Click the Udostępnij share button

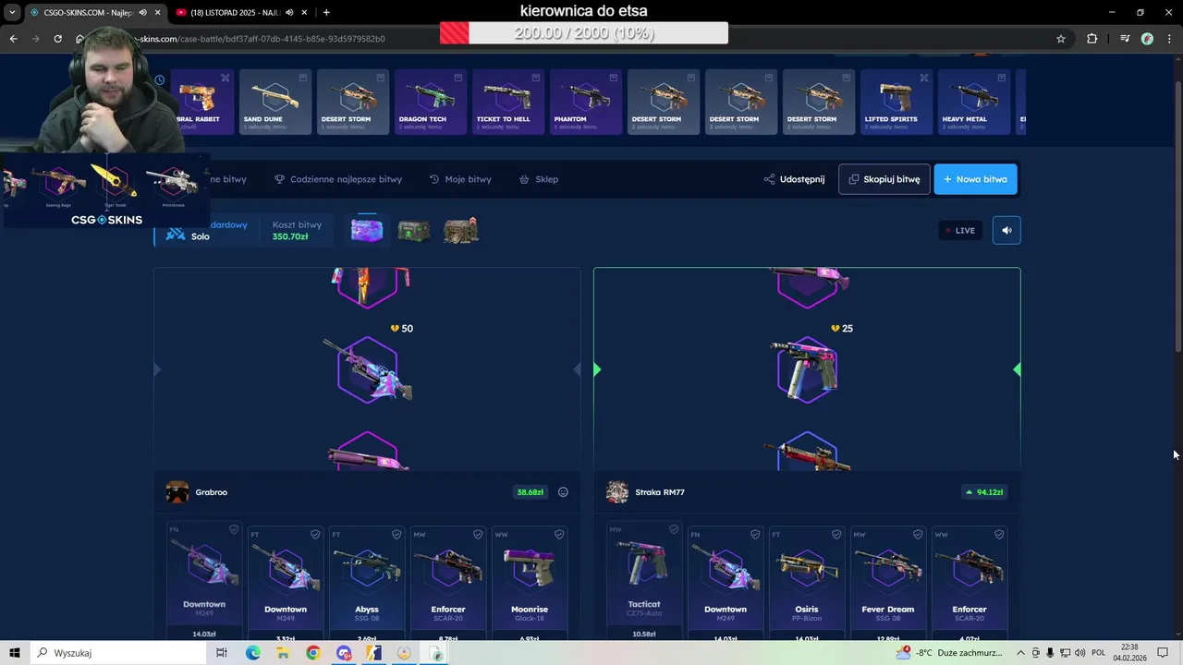pos(794,179)
